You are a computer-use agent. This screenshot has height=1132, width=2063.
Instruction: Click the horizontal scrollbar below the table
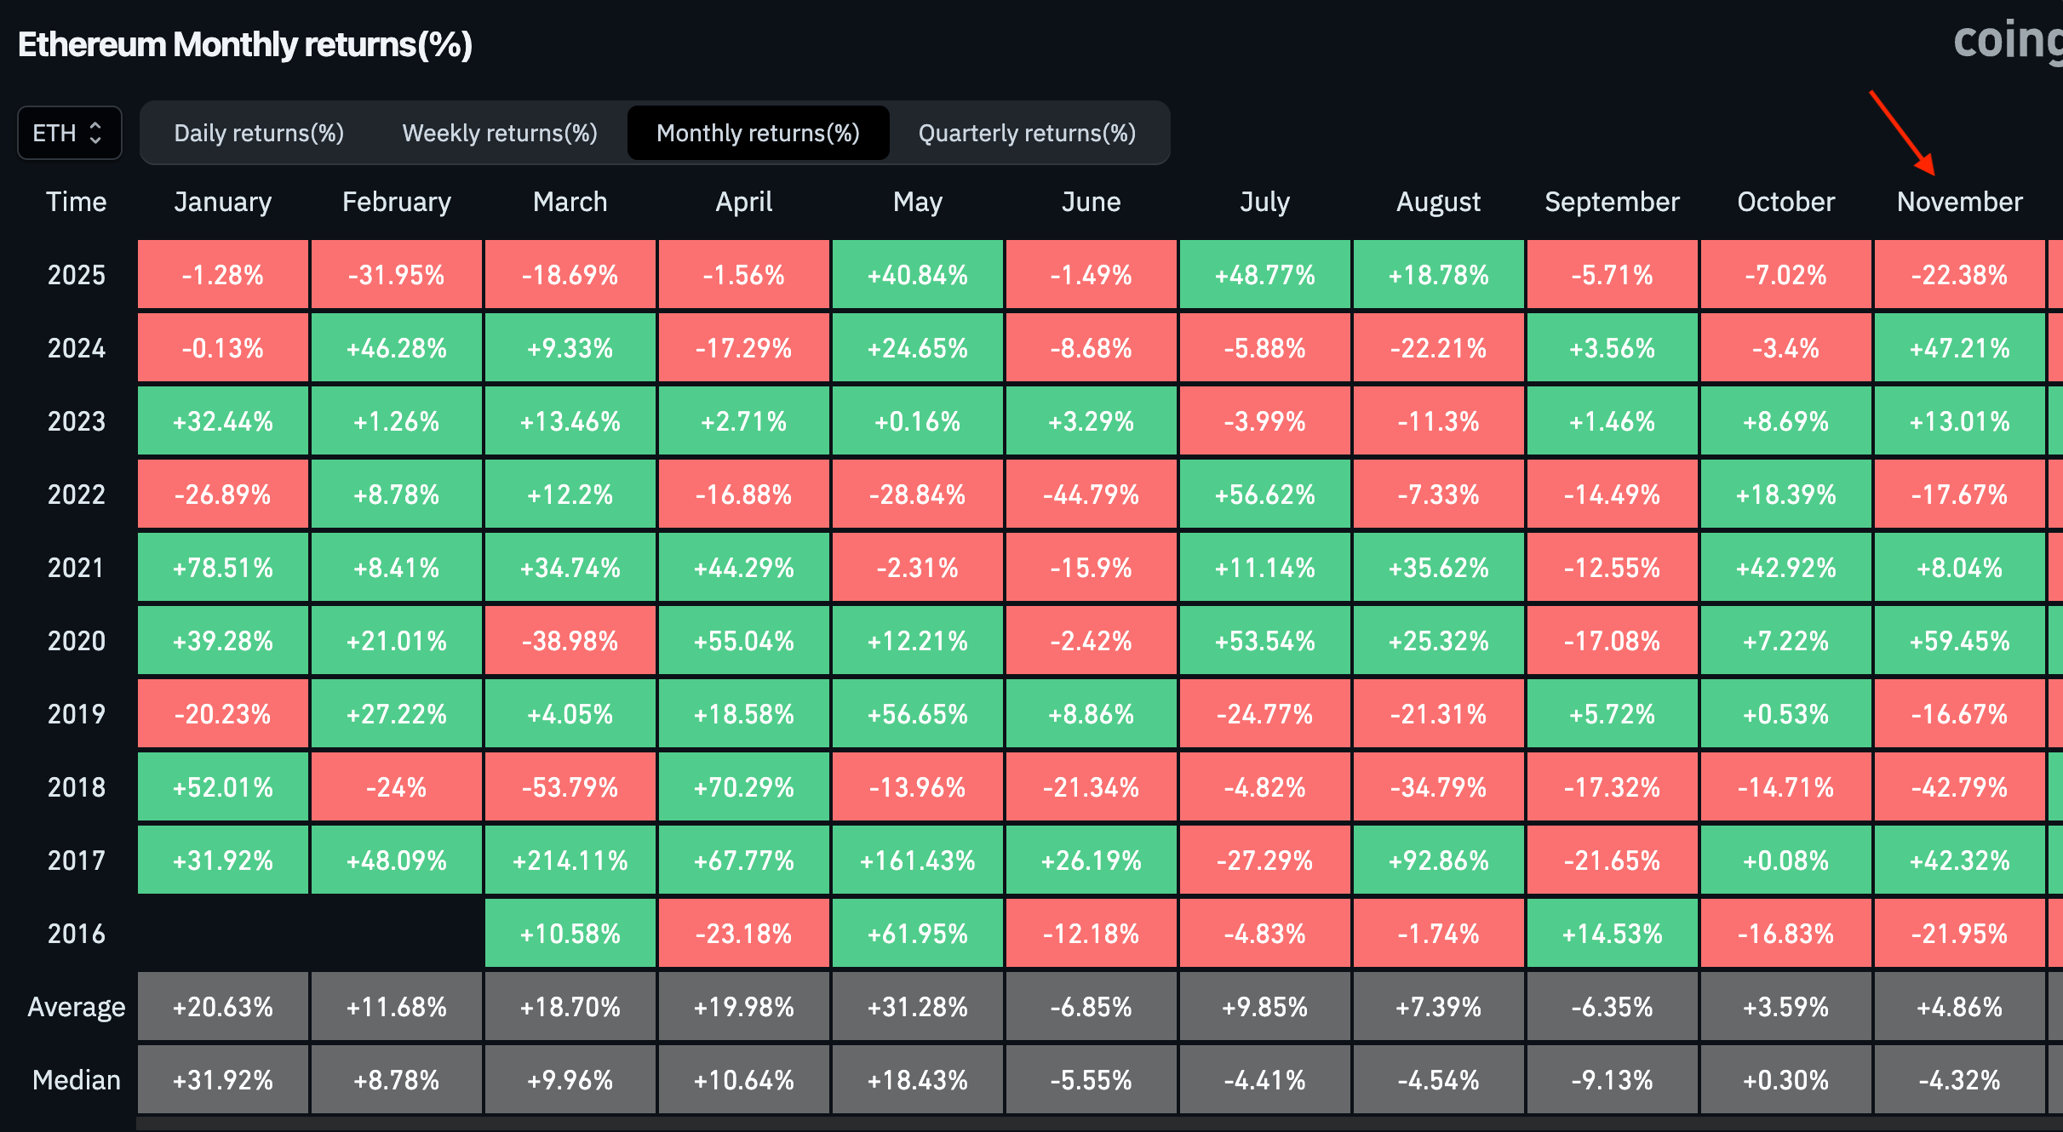pos(1098,1125)
